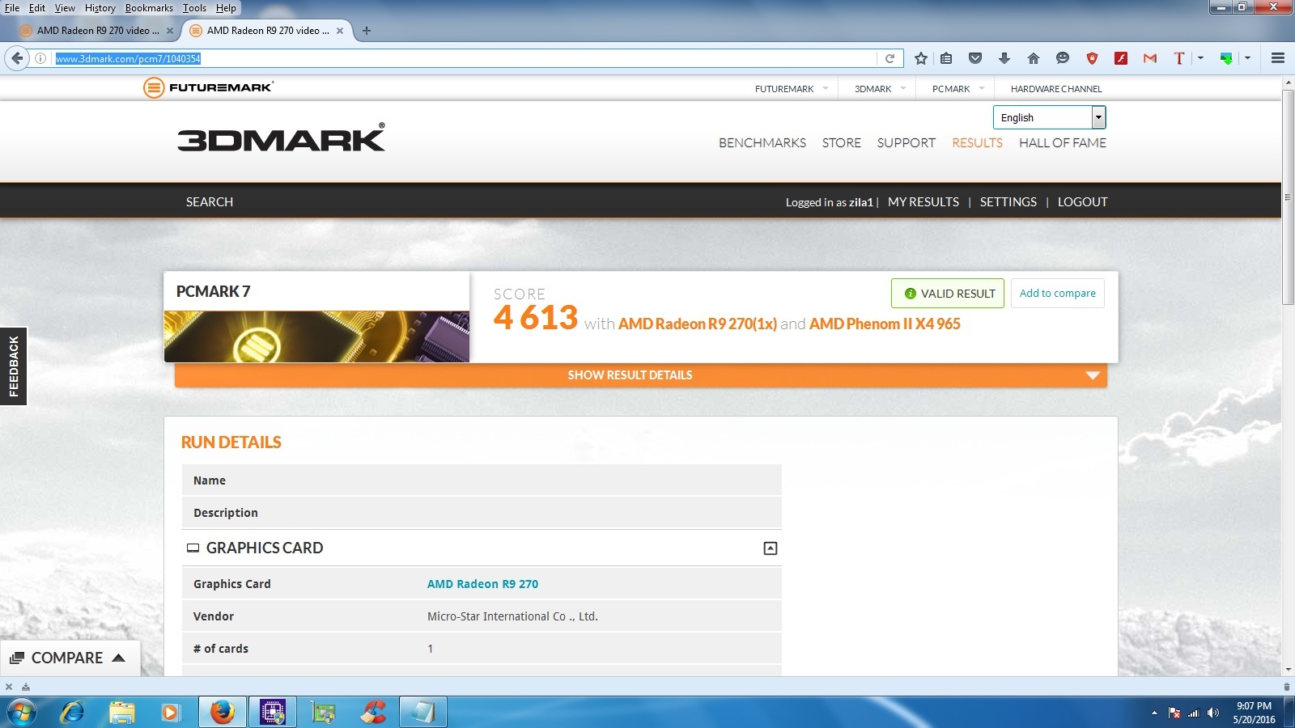Open the T extension dropdown arrow
The height and width of the screenshot is (728, 1295).
pyautogui.click(x=1200, y=58)
